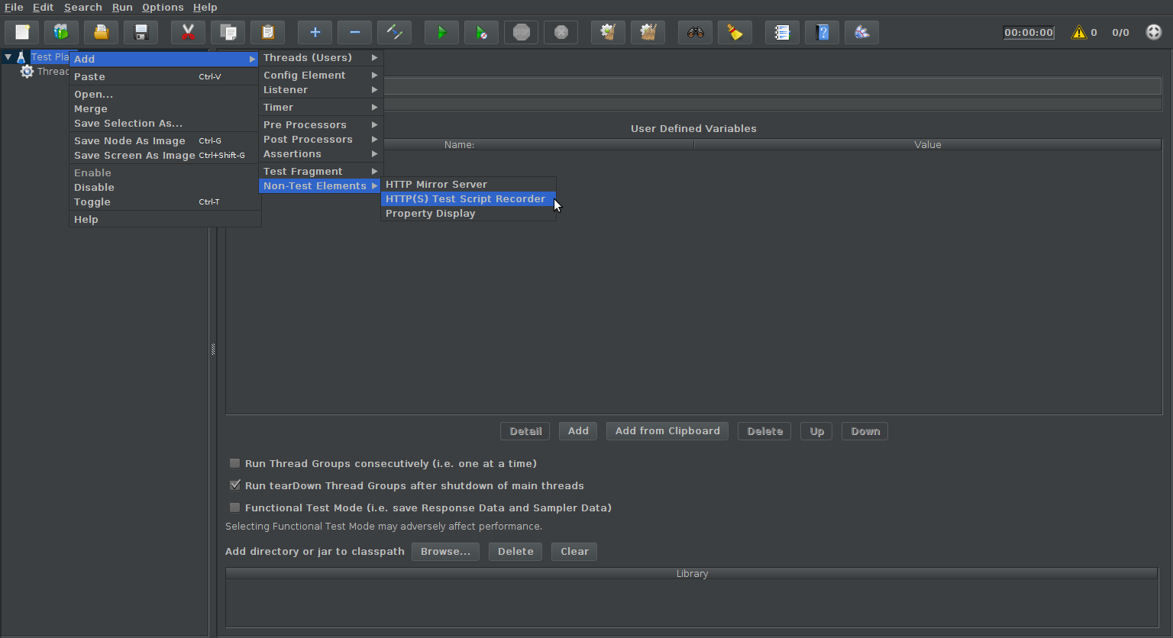Screen dimensions: 1173x638
Task: Click the Reset Search brush icon
Action: [735, 32]
